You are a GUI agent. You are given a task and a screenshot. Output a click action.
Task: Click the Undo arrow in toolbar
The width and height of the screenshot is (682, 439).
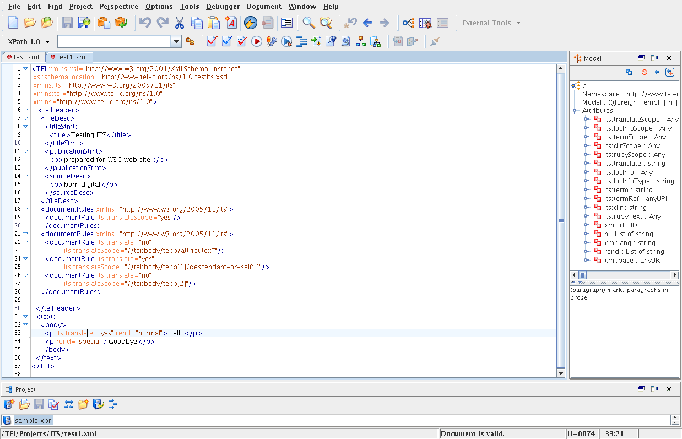[x=145, y=23]
